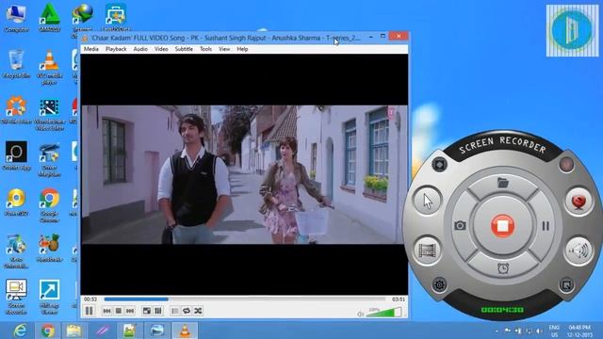The height and width of the screenshot is (339, 603).
Task: Select the Screen Recorder desktop shortcut
Action: (x=16, y=297)
